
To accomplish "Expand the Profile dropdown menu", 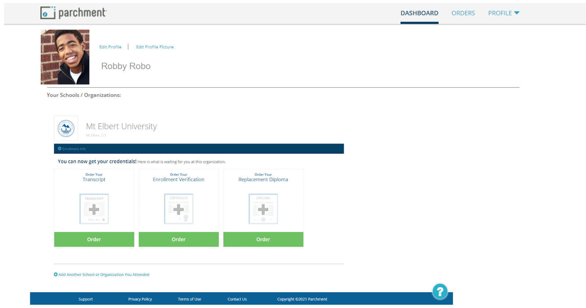I will click(x=504, y=13).
